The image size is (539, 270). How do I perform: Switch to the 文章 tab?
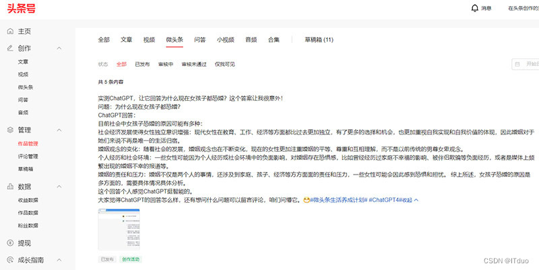tap(127, 40)
